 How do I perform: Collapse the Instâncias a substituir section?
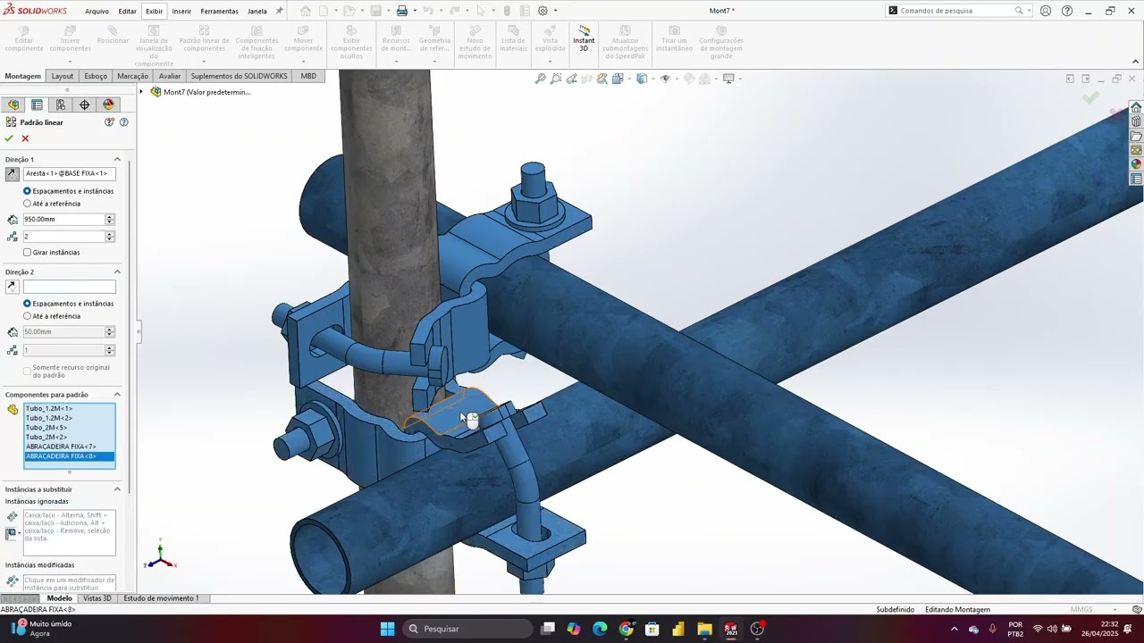click(117, 489)
